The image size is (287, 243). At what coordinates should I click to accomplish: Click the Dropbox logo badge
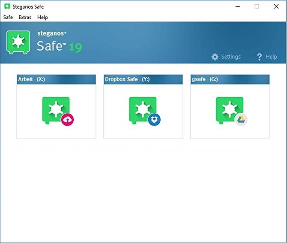coord(154,120)
